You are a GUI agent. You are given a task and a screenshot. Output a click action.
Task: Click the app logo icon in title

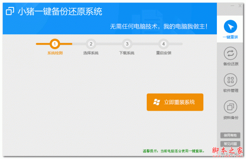tap(10, 11)
